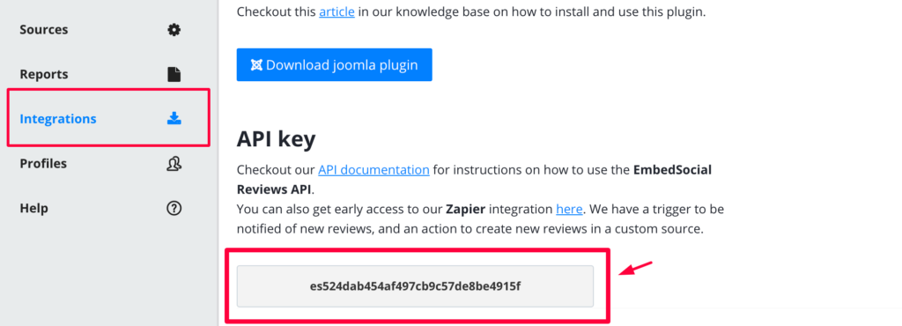Click the bold EmbedSocial Reviews API text
Screen dimensions: 902x326
point(475,180)
